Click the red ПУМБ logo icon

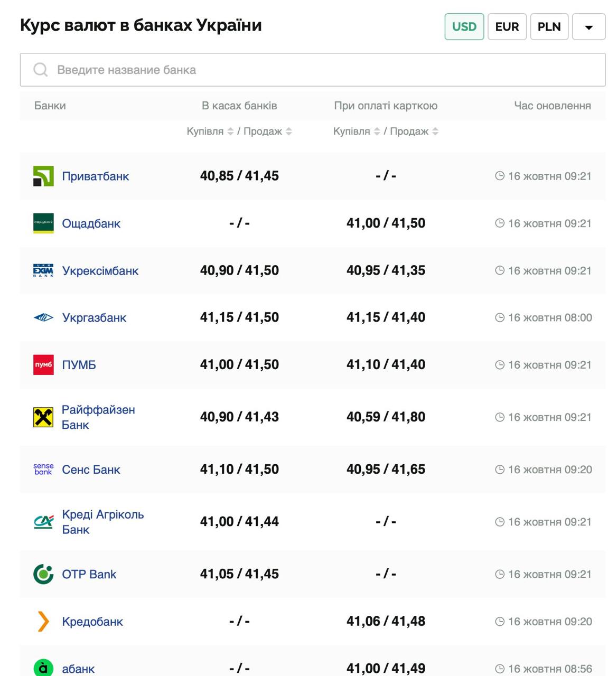pyautogui.click(x=43, y=365)
